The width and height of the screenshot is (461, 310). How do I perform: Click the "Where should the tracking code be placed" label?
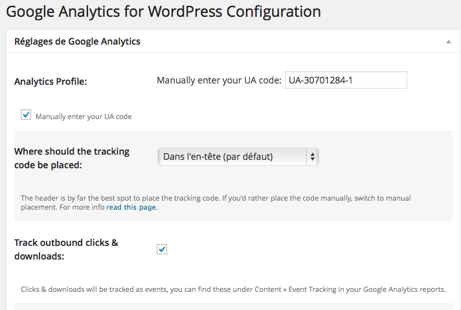click(x=72, y=158)
